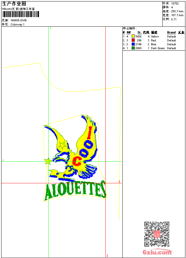This screenshot has width=186, height=258.
Task: Click the yellow color swatch in stop sequence
Action: click(133, 36)
